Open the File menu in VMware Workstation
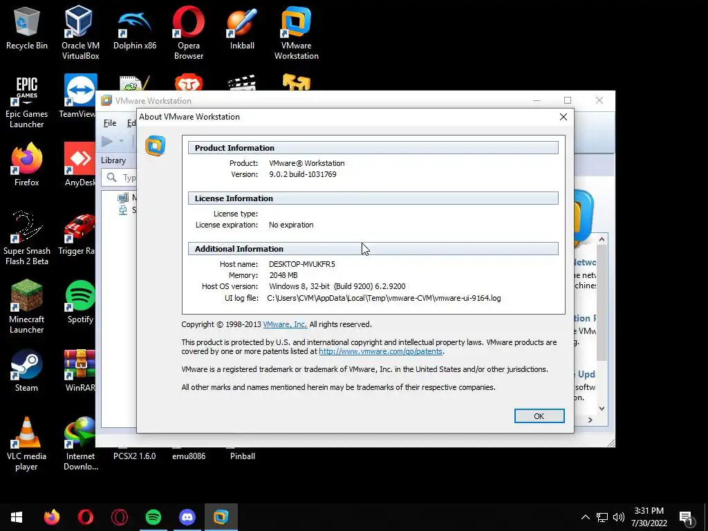The width and height of the screenshot is (708, 531). [x=110, y=123]
